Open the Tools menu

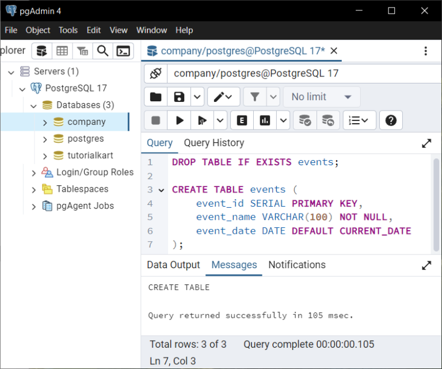(x=68, y=30)
